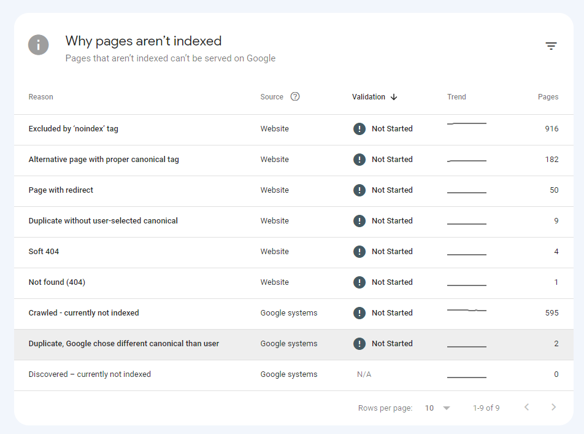Click the info icon beside the heading
The width and height of the screenshot is (584, 434).
coord(39,45)
